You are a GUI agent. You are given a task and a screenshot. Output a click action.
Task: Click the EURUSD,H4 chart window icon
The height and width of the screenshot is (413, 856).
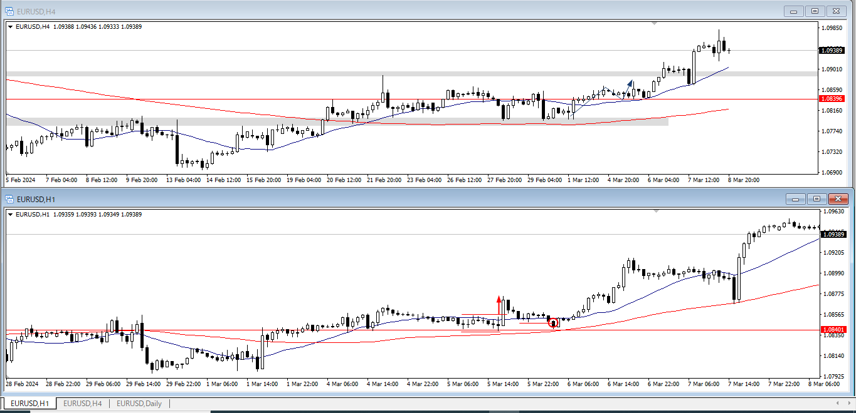tap(9, 11)
